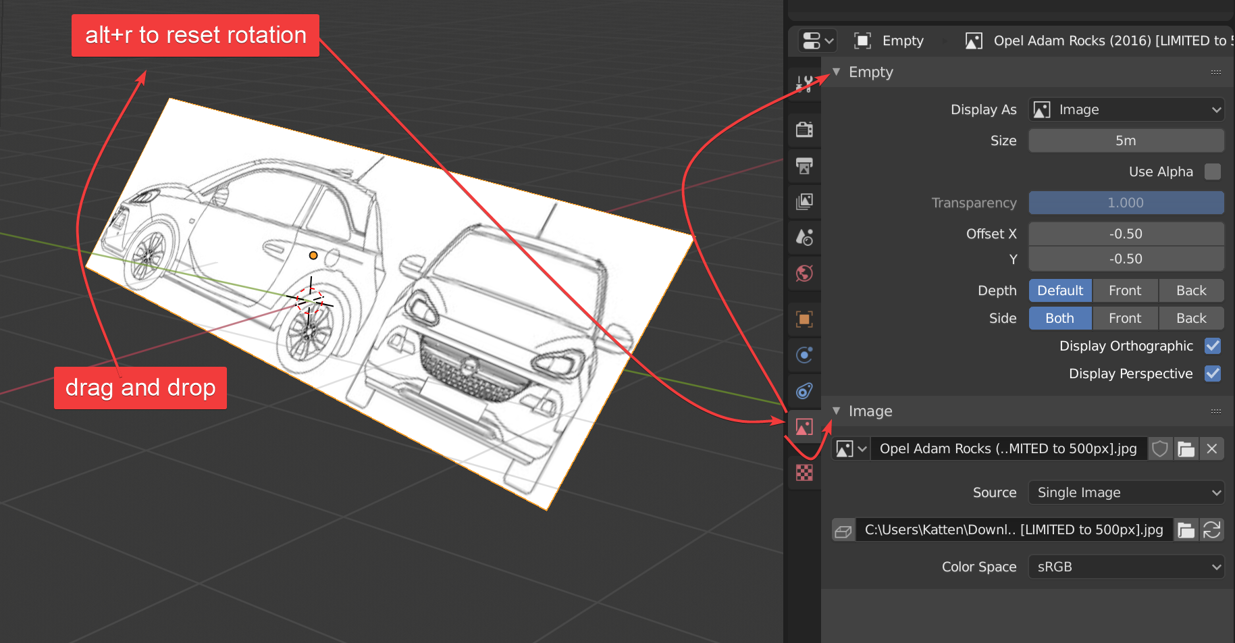Open the Texture properties tab
This screenshot has width=1235, height=643.
804,473
